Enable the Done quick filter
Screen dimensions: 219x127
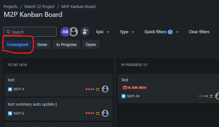click(42, 45)
